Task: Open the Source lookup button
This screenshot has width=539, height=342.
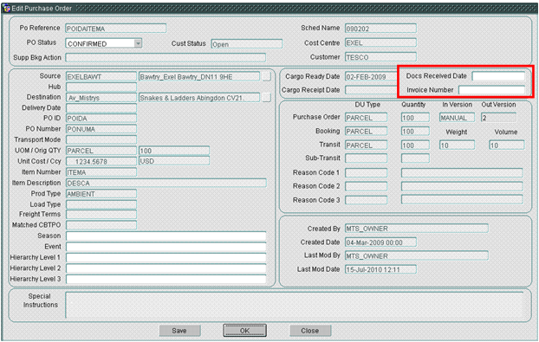Action: [x=266, y=76]
